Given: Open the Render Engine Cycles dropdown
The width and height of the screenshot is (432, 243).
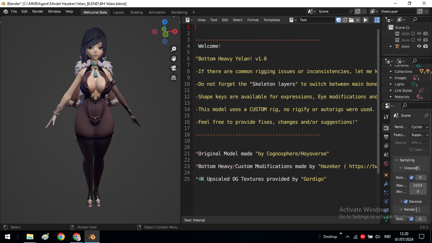Looking at the screenshot, I should (x=419, y=127).
